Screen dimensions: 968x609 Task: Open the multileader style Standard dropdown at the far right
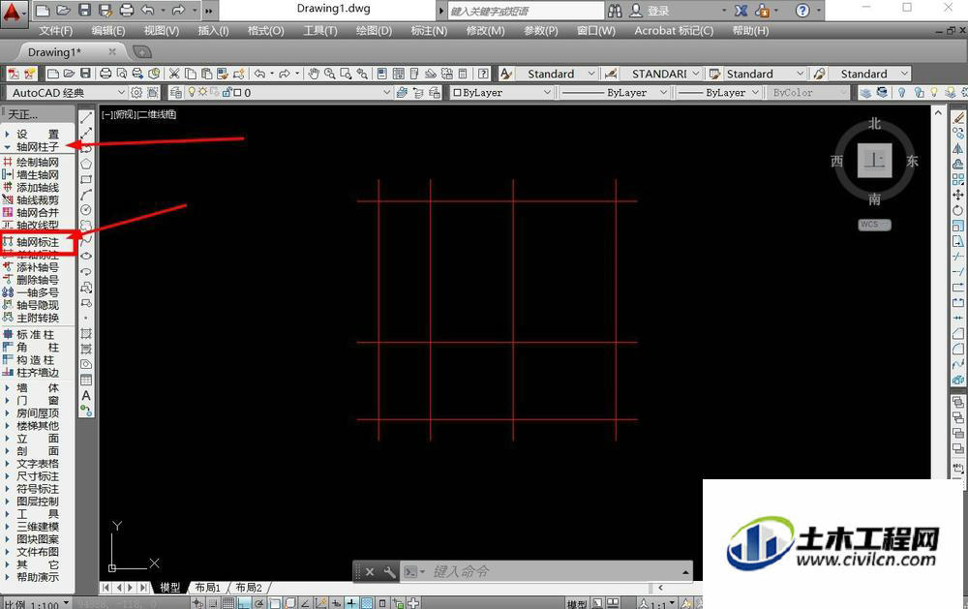[905, 74]
